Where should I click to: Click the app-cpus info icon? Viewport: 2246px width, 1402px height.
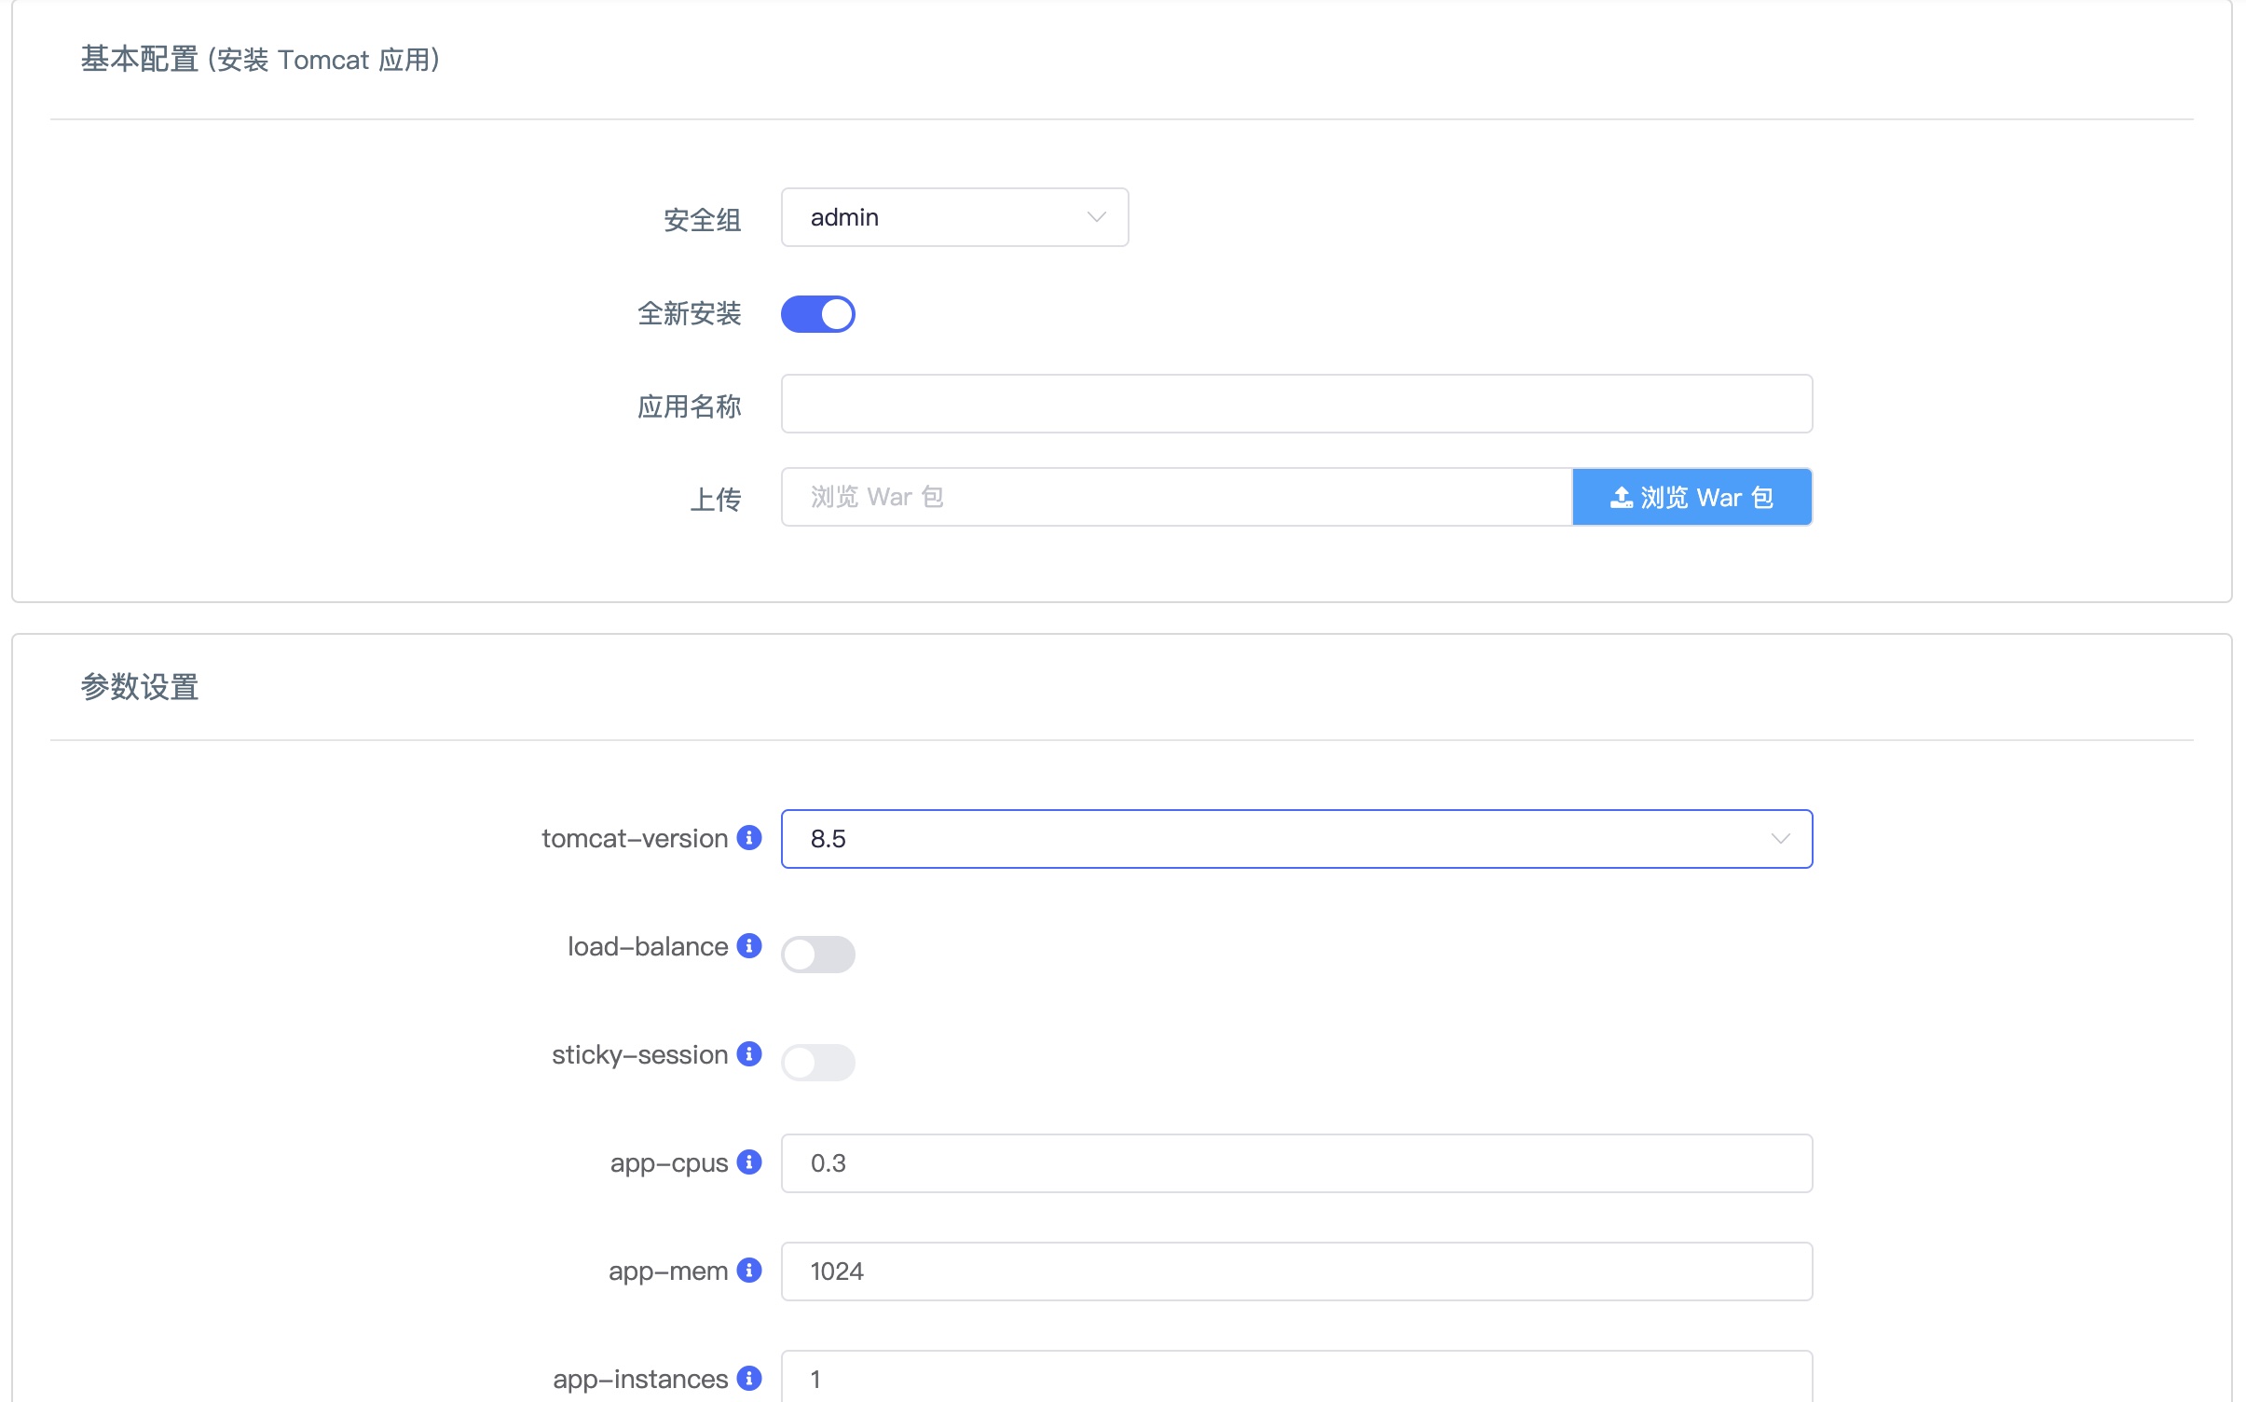point(748,1161)
